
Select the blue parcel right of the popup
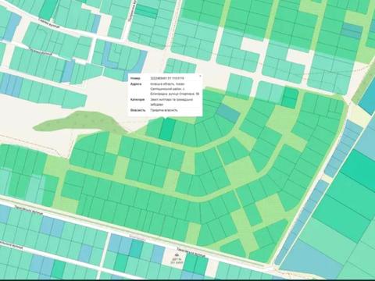[x=228, y=113]
